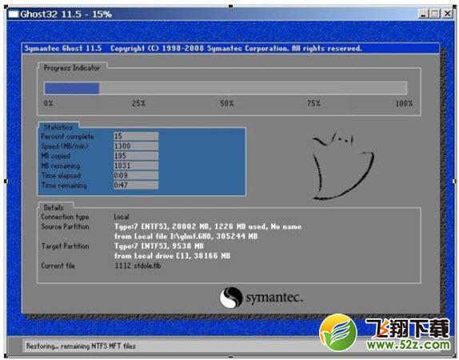Select the Progress Indicator group label

click(72, 68)
